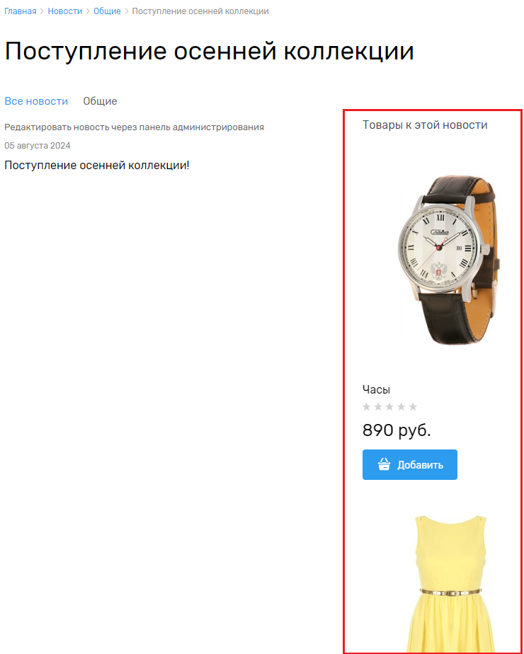Go to Главная in the breadcrumbs
This screenshot has width=524, height=654.
tap(21, 11)
